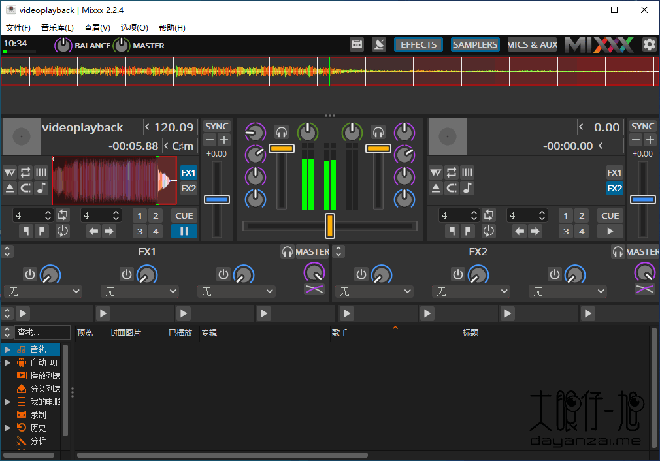Viewport: 660px width, 461px height.
Task: Toggle keylock (note icon) on the right deck
Action: click(x=467, y=188)
